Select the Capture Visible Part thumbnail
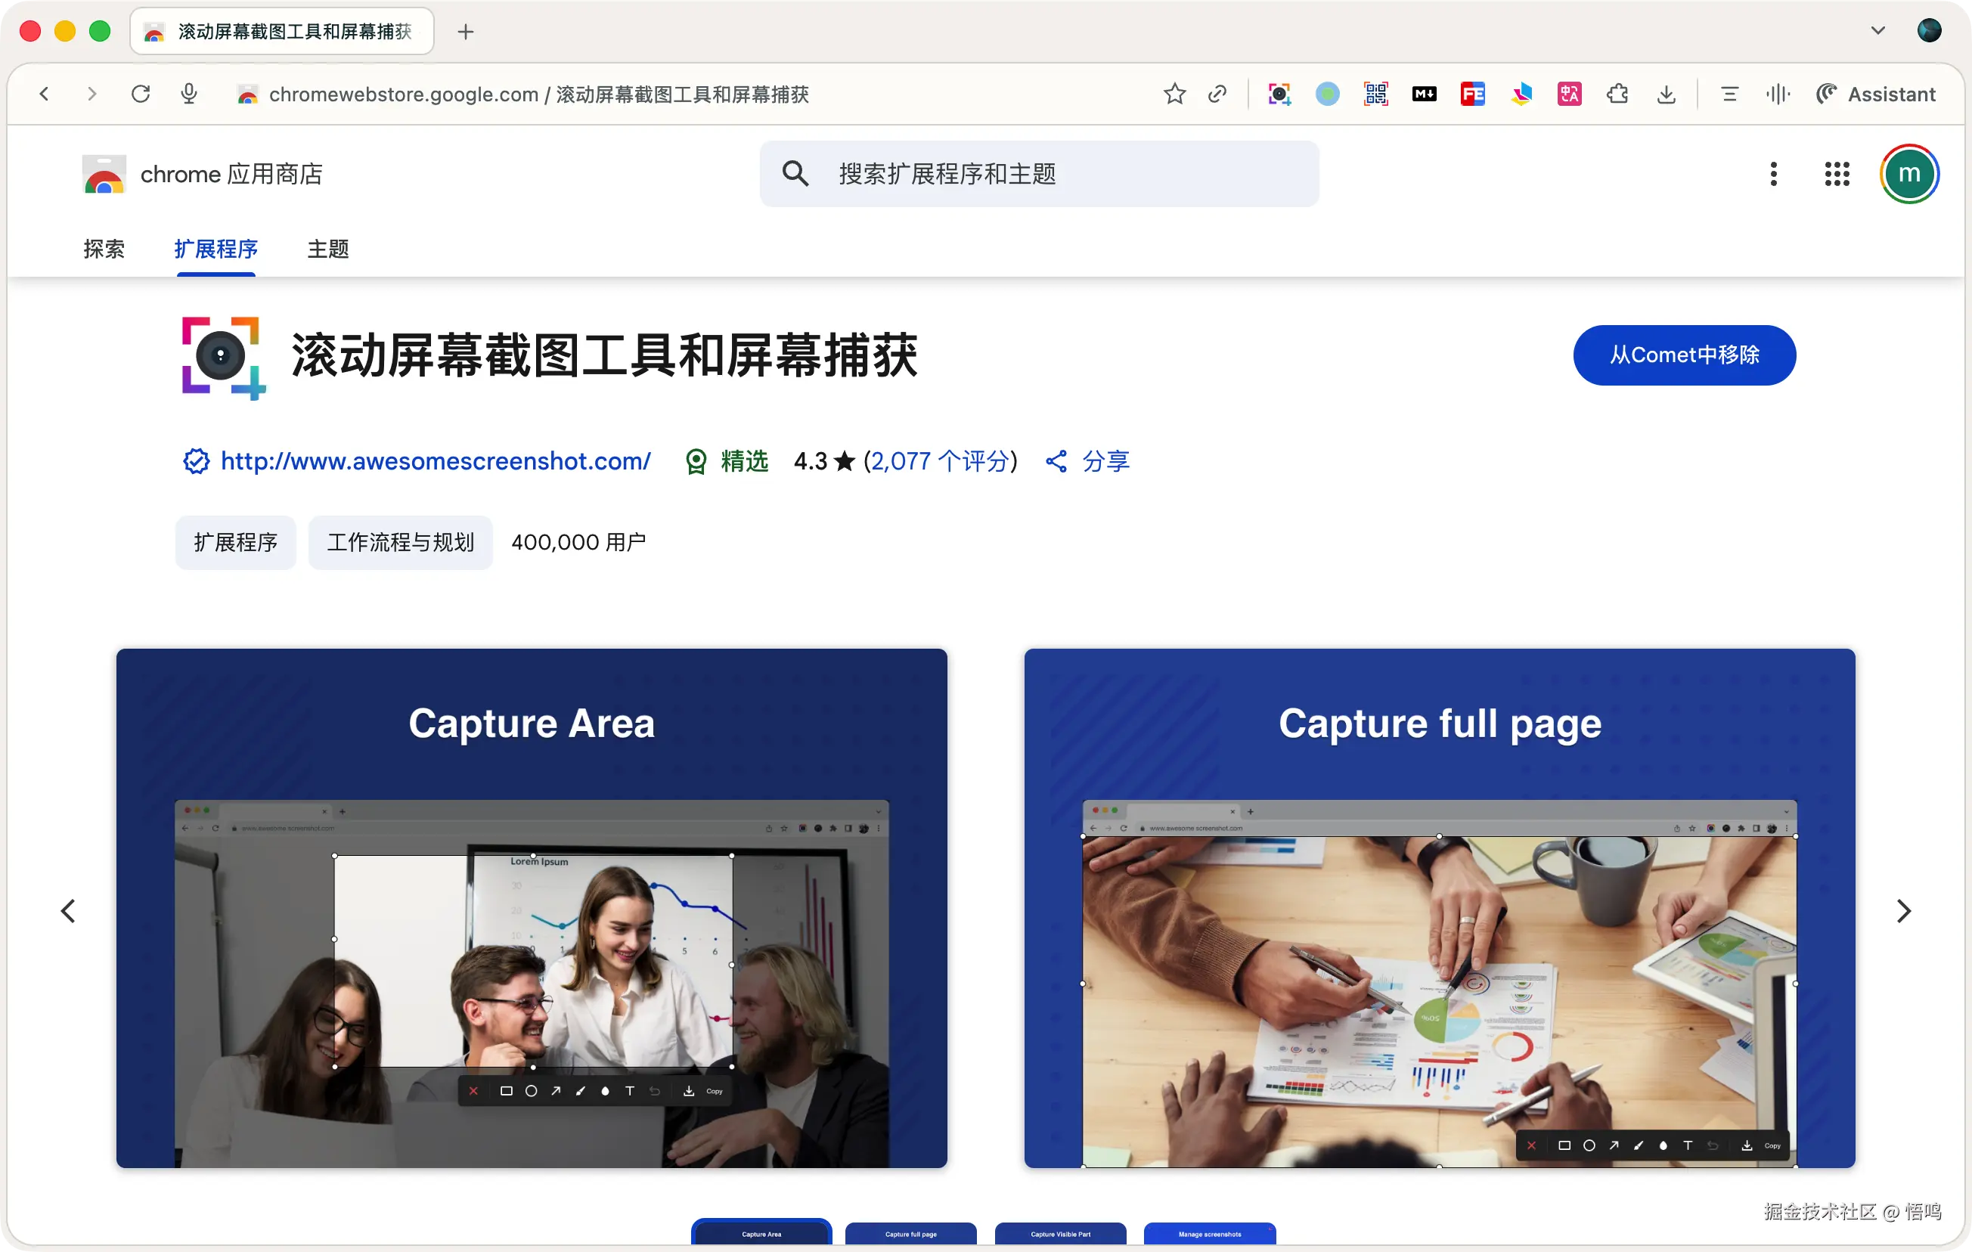The image size is (1972, 1252). click(x=1059, y=1233)
